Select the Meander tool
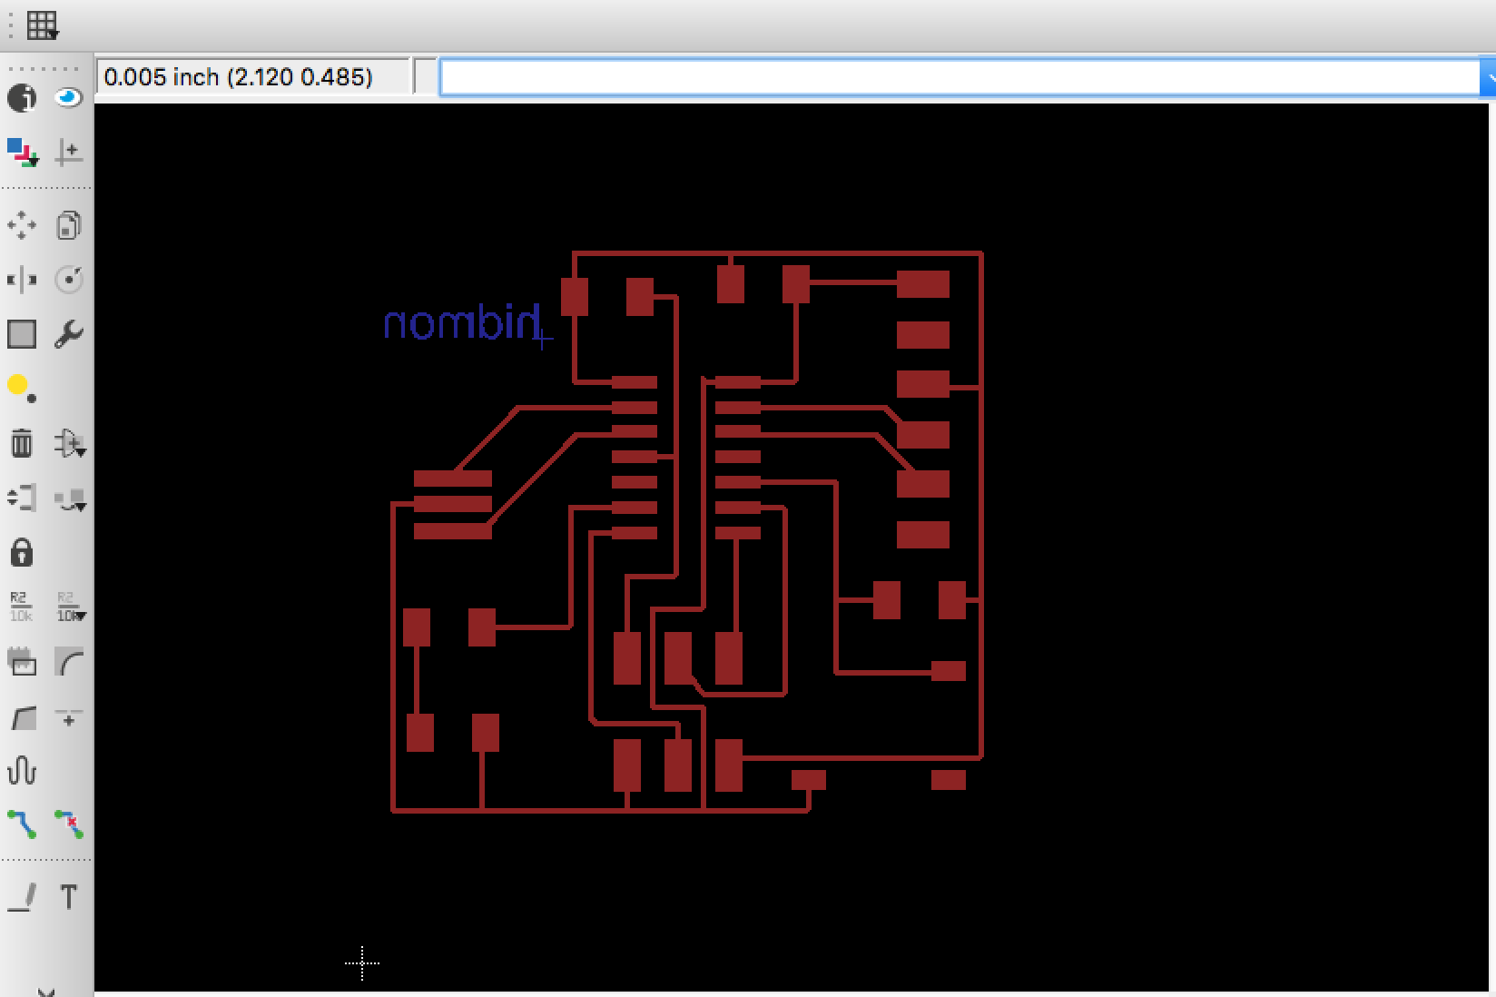This screenshot has height=997, width=1496. pyautogui.click(x=22, y=772)
